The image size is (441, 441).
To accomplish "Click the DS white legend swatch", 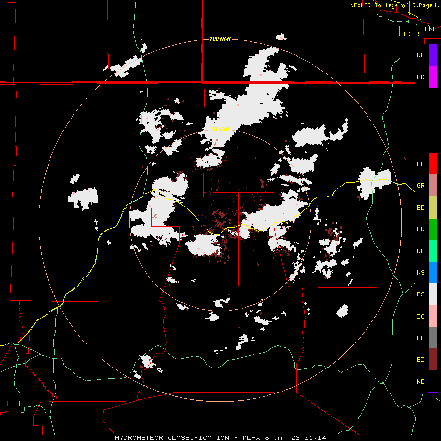I will click(x=433, y=294).
